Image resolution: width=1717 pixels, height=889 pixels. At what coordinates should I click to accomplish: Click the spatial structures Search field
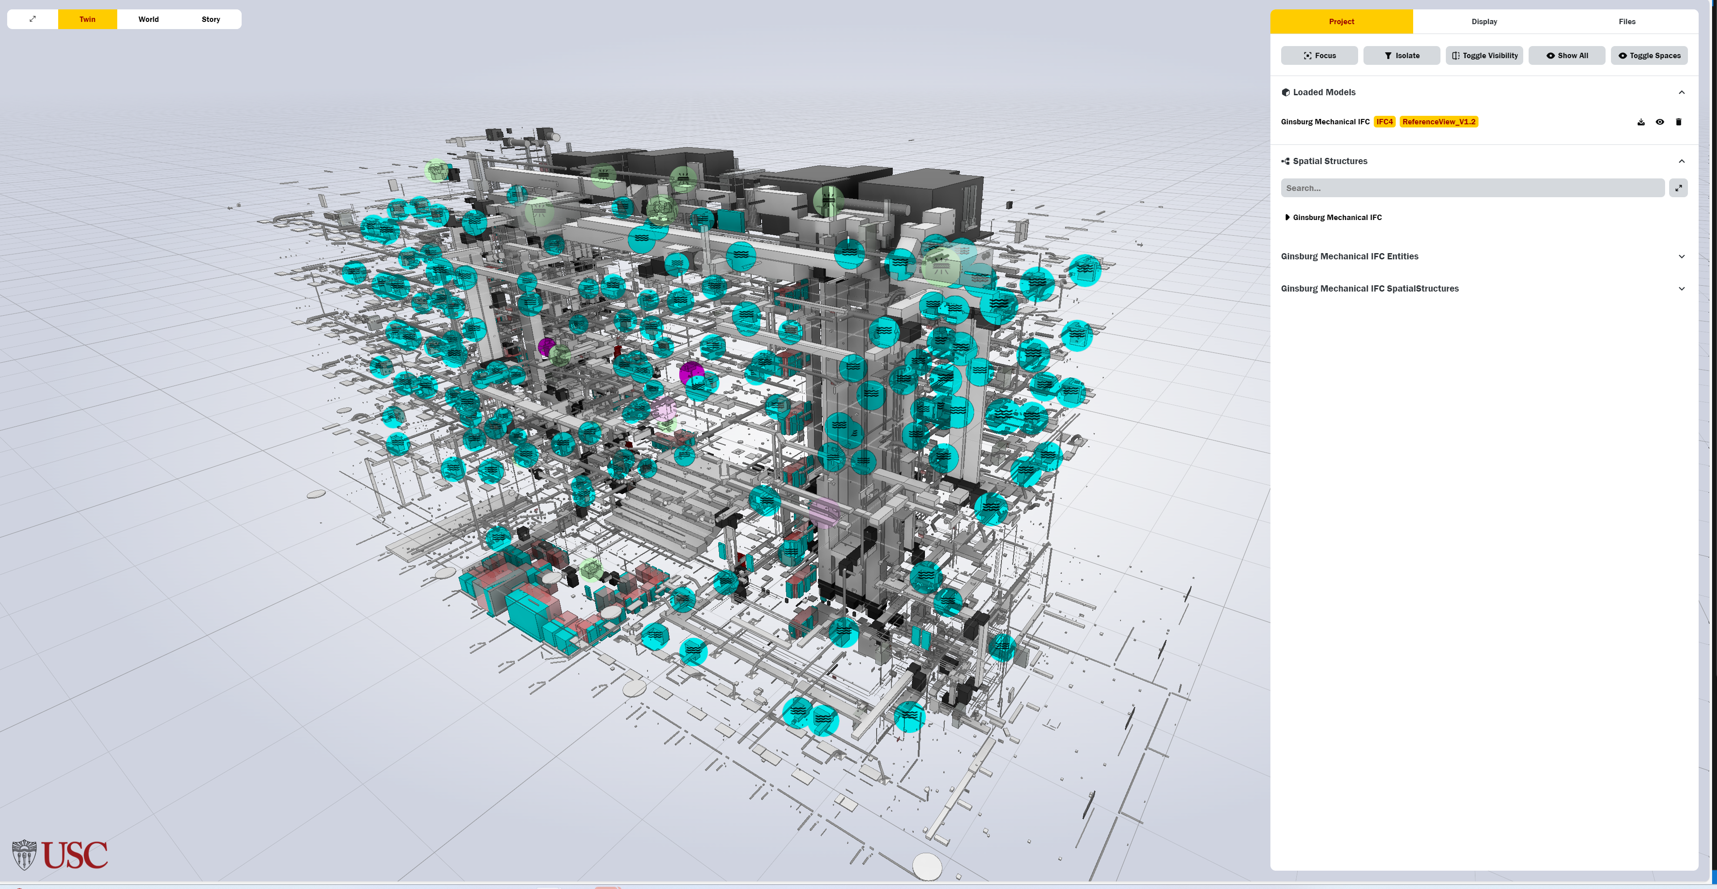(x=1471, y=188)
